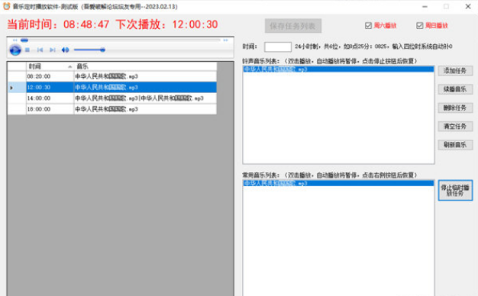Image resolution: width=478 pixels, height=296 pixels.
Task: Skip to the previous track
Action: 40,50
